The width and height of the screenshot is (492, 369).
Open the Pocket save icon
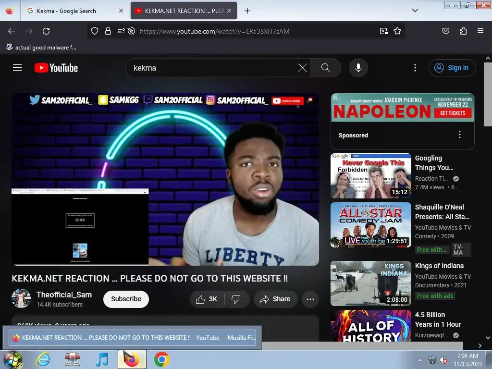(445, 31)
